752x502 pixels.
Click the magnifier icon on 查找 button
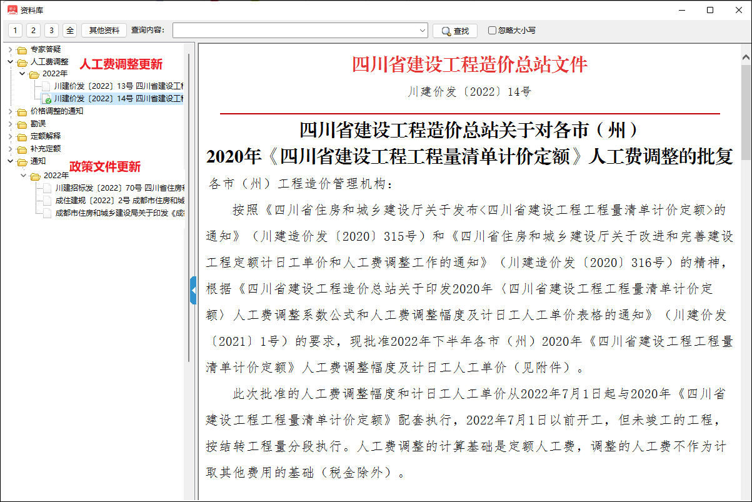click(x=446, y=31)
